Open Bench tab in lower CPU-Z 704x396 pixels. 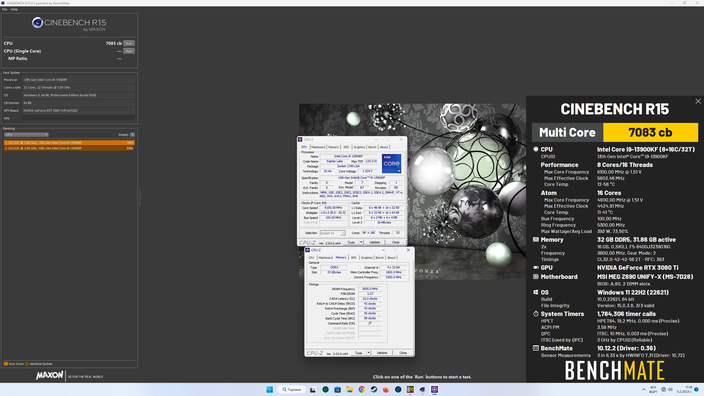pyautogui.click(x=380, y=258)
